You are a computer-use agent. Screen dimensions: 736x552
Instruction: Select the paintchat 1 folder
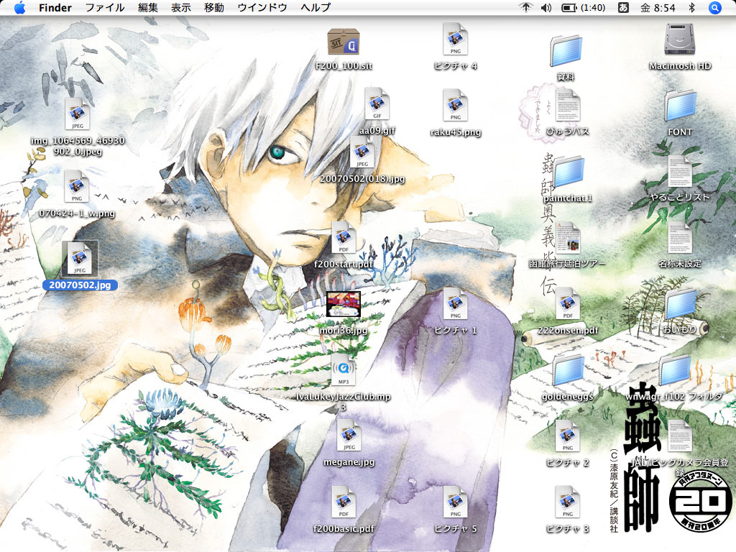point(569,172)
